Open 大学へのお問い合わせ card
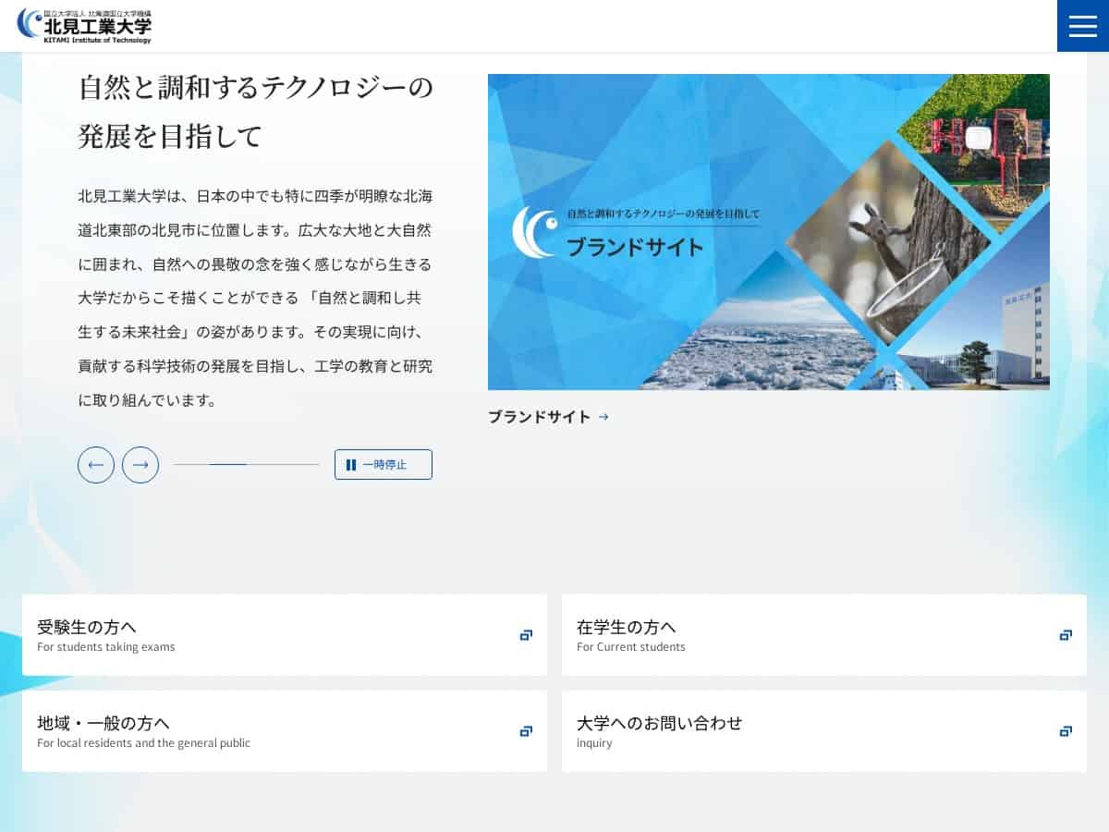The width and height of the screenshot is (1109, 832). click(824, 731)
